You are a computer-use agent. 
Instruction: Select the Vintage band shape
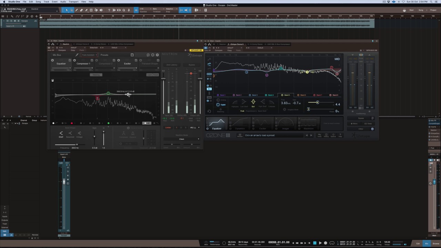(x=79, y=134)
